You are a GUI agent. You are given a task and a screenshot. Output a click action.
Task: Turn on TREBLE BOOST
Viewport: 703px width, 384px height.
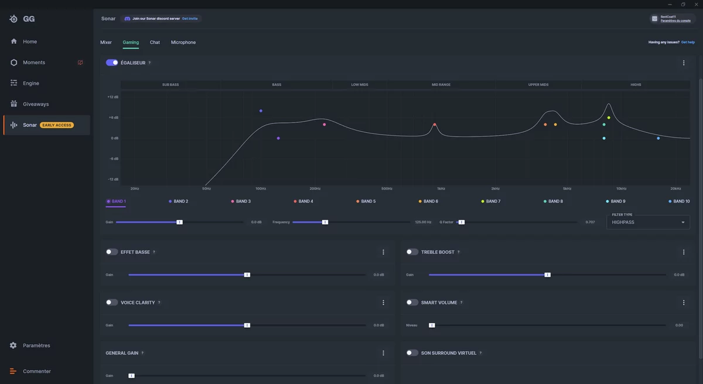click(x=412, y=252)
